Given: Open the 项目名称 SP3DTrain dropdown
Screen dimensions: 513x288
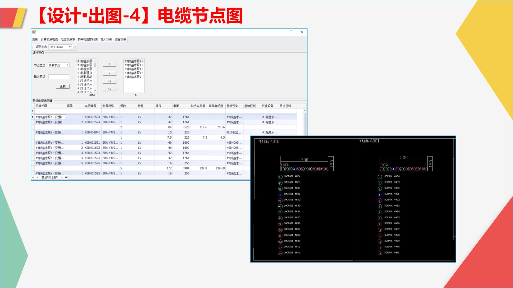Looking at the screenshot, I should tap(70, 47).
